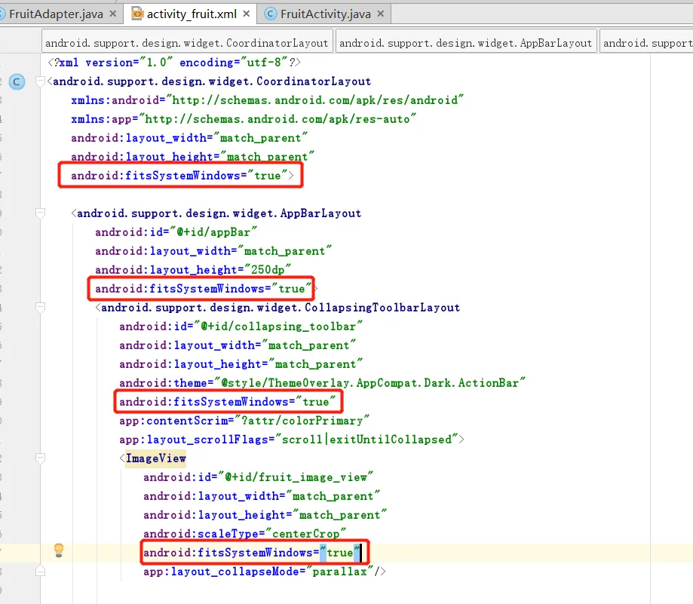Click the xmlns:app attribute line
Viewport: 693px width, 604px height.
pos(243,119)
